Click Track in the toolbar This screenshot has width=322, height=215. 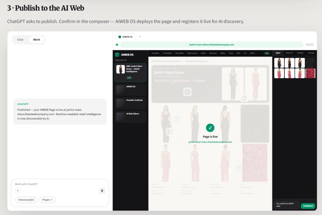[x=231, y=53]
